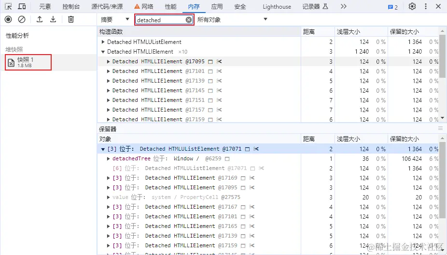Viewport: 447px width, 255px height.
Task: Expand retainer row HTMLLIElement @17139
Action: coord(108,236)
